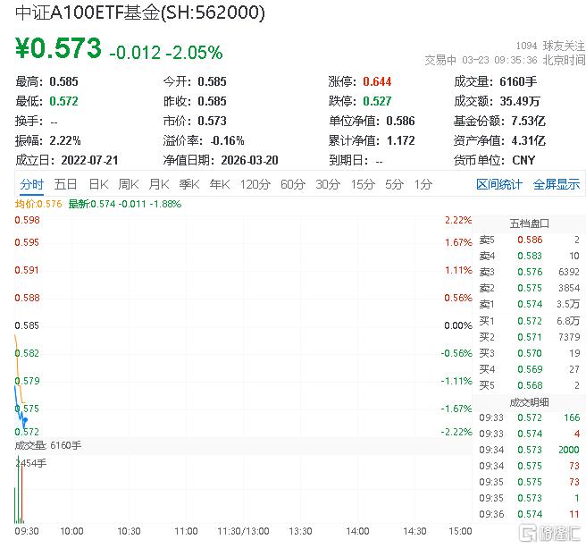Click the 1094 球友关注 follower count
This screenshot has width=586, height=548.
(x=550, y=46)
